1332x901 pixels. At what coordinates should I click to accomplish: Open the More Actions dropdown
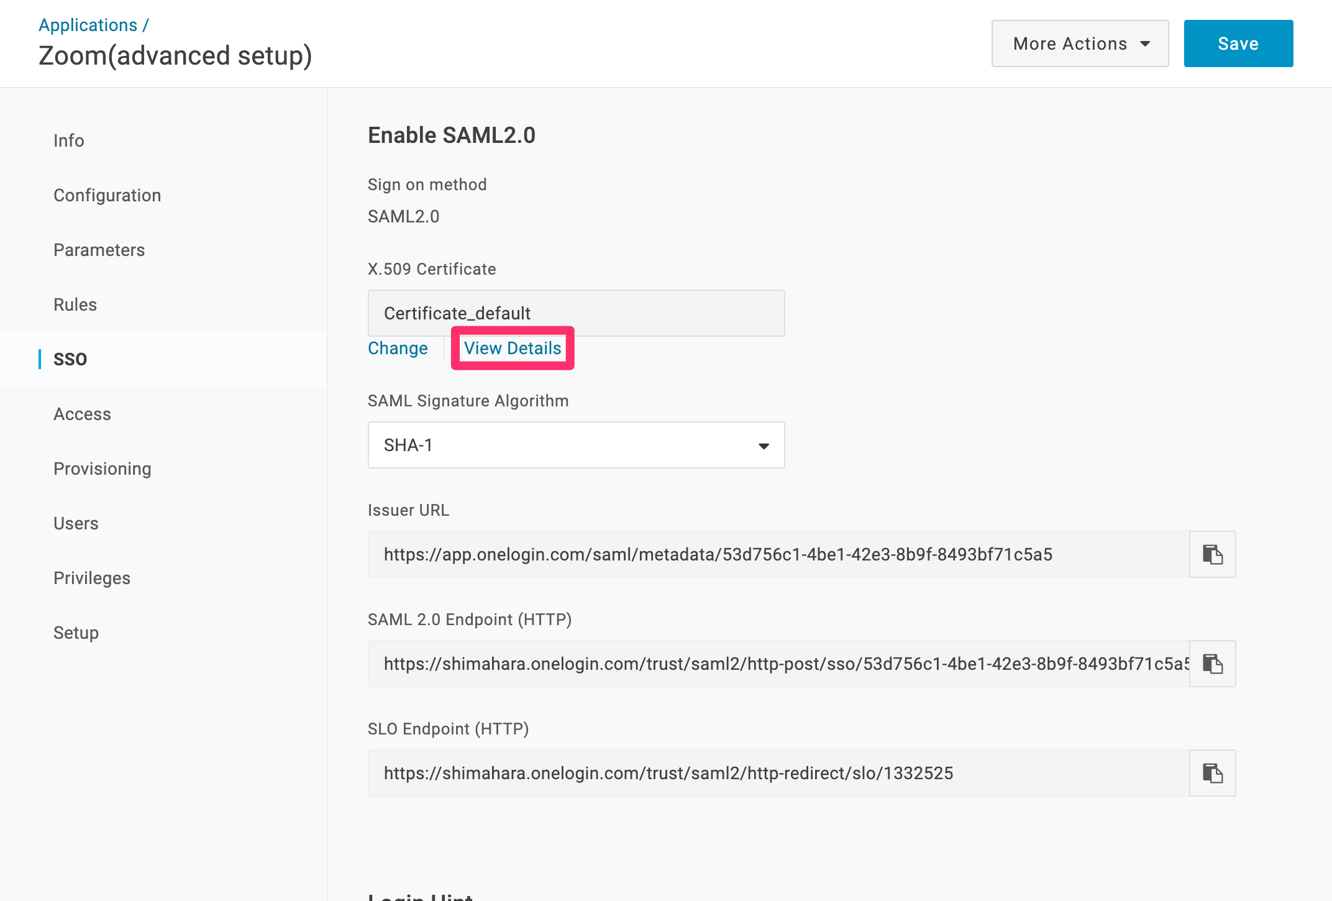tap(1080, 43)
